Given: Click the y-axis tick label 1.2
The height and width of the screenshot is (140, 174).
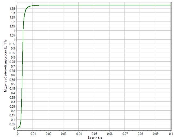Looking at the screenshot, I should (13, 22).
